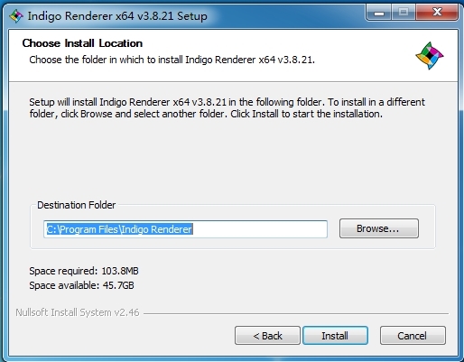Go to the previous step with < Back

(x=267, y=336)
